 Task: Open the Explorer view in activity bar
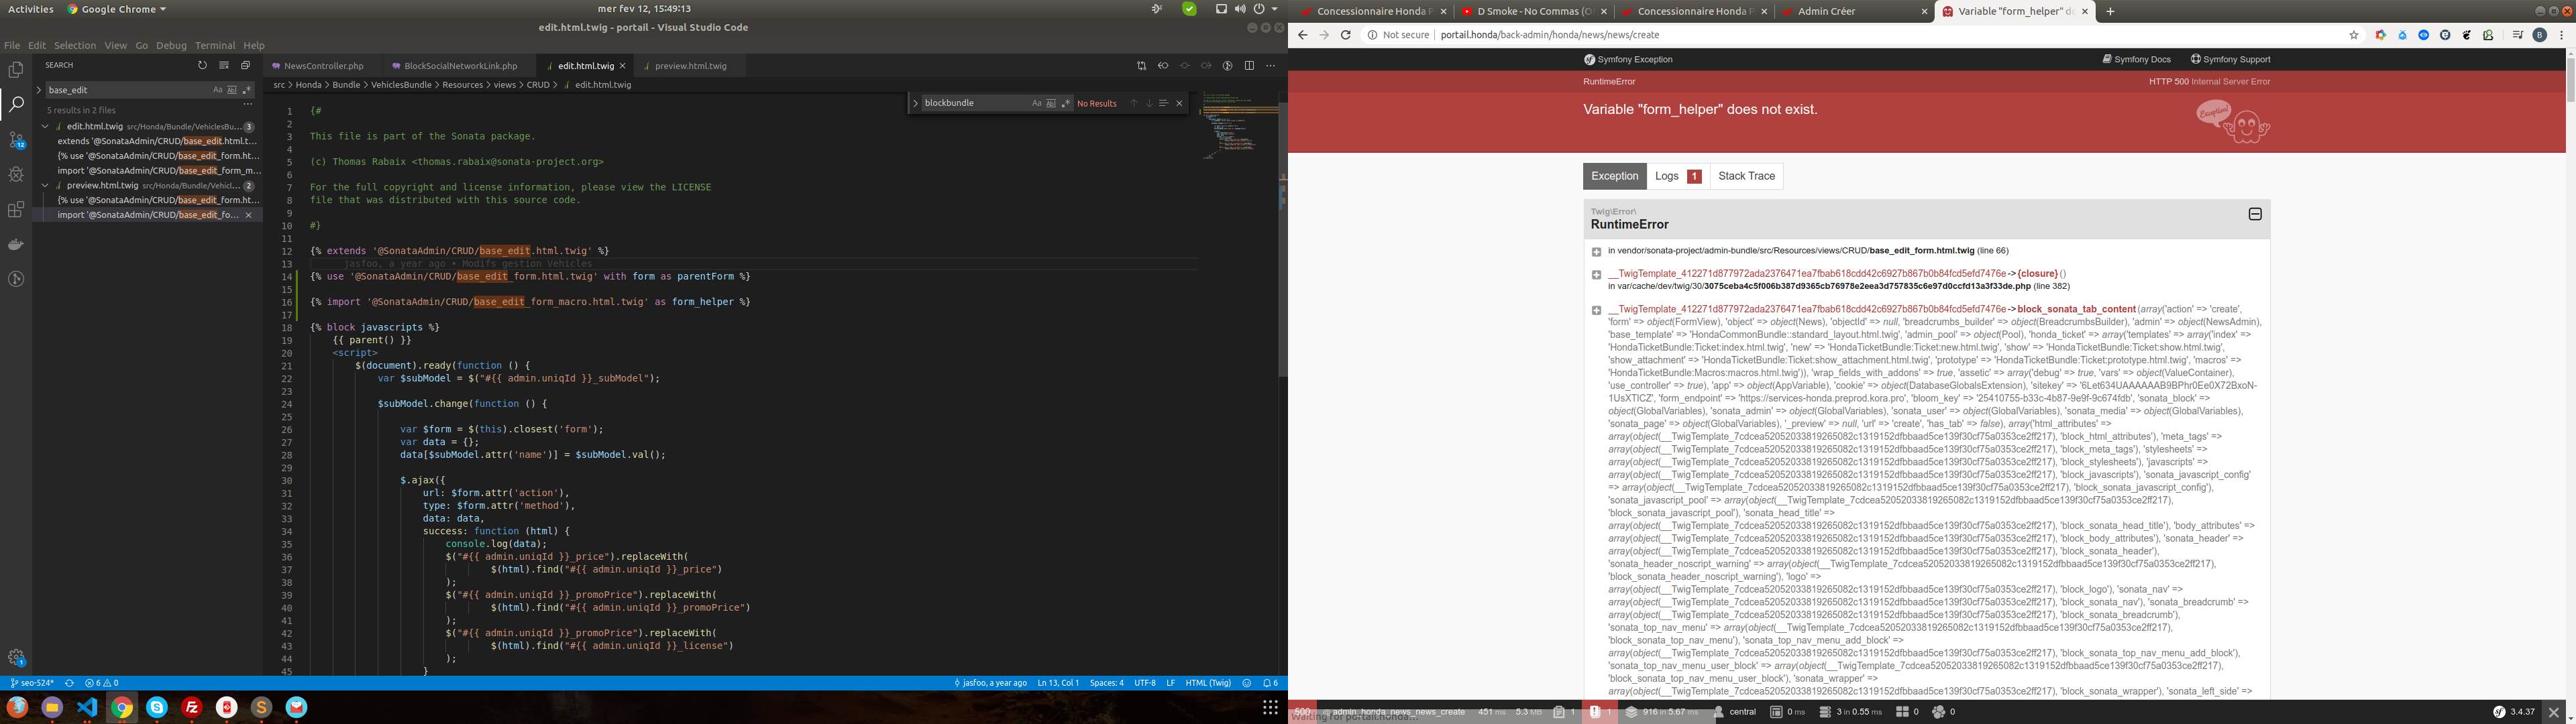pyautogui.click(x=16, y=69)
